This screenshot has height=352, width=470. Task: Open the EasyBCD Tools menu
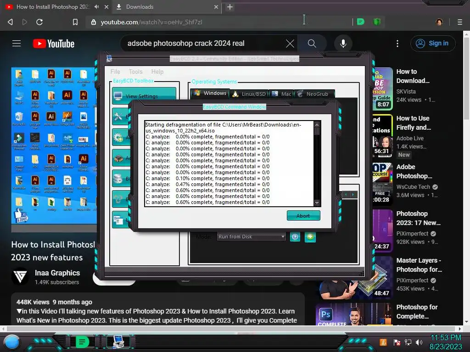coord(135,72)
